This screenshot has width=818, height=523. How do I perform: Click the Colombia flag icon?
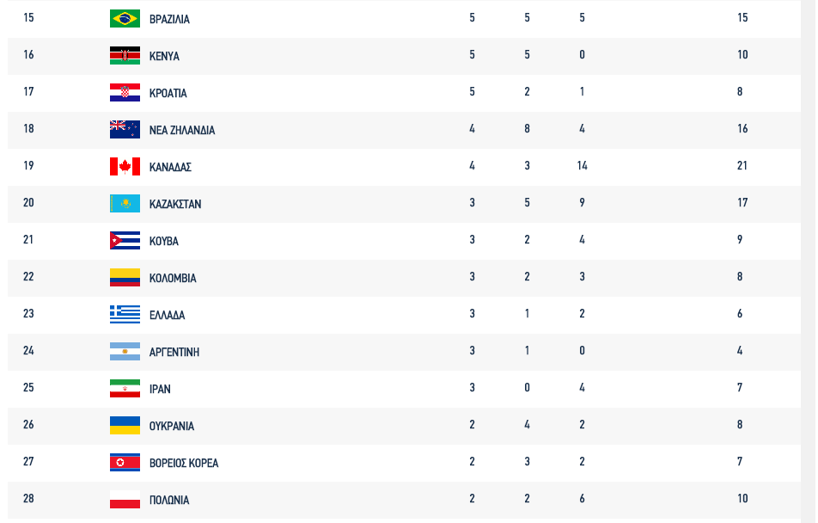click(125, 277)
